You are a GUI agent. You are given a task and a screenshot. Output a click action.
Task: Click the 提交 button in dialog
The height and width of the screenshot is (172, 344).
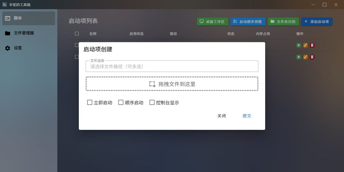pos(247,116)
